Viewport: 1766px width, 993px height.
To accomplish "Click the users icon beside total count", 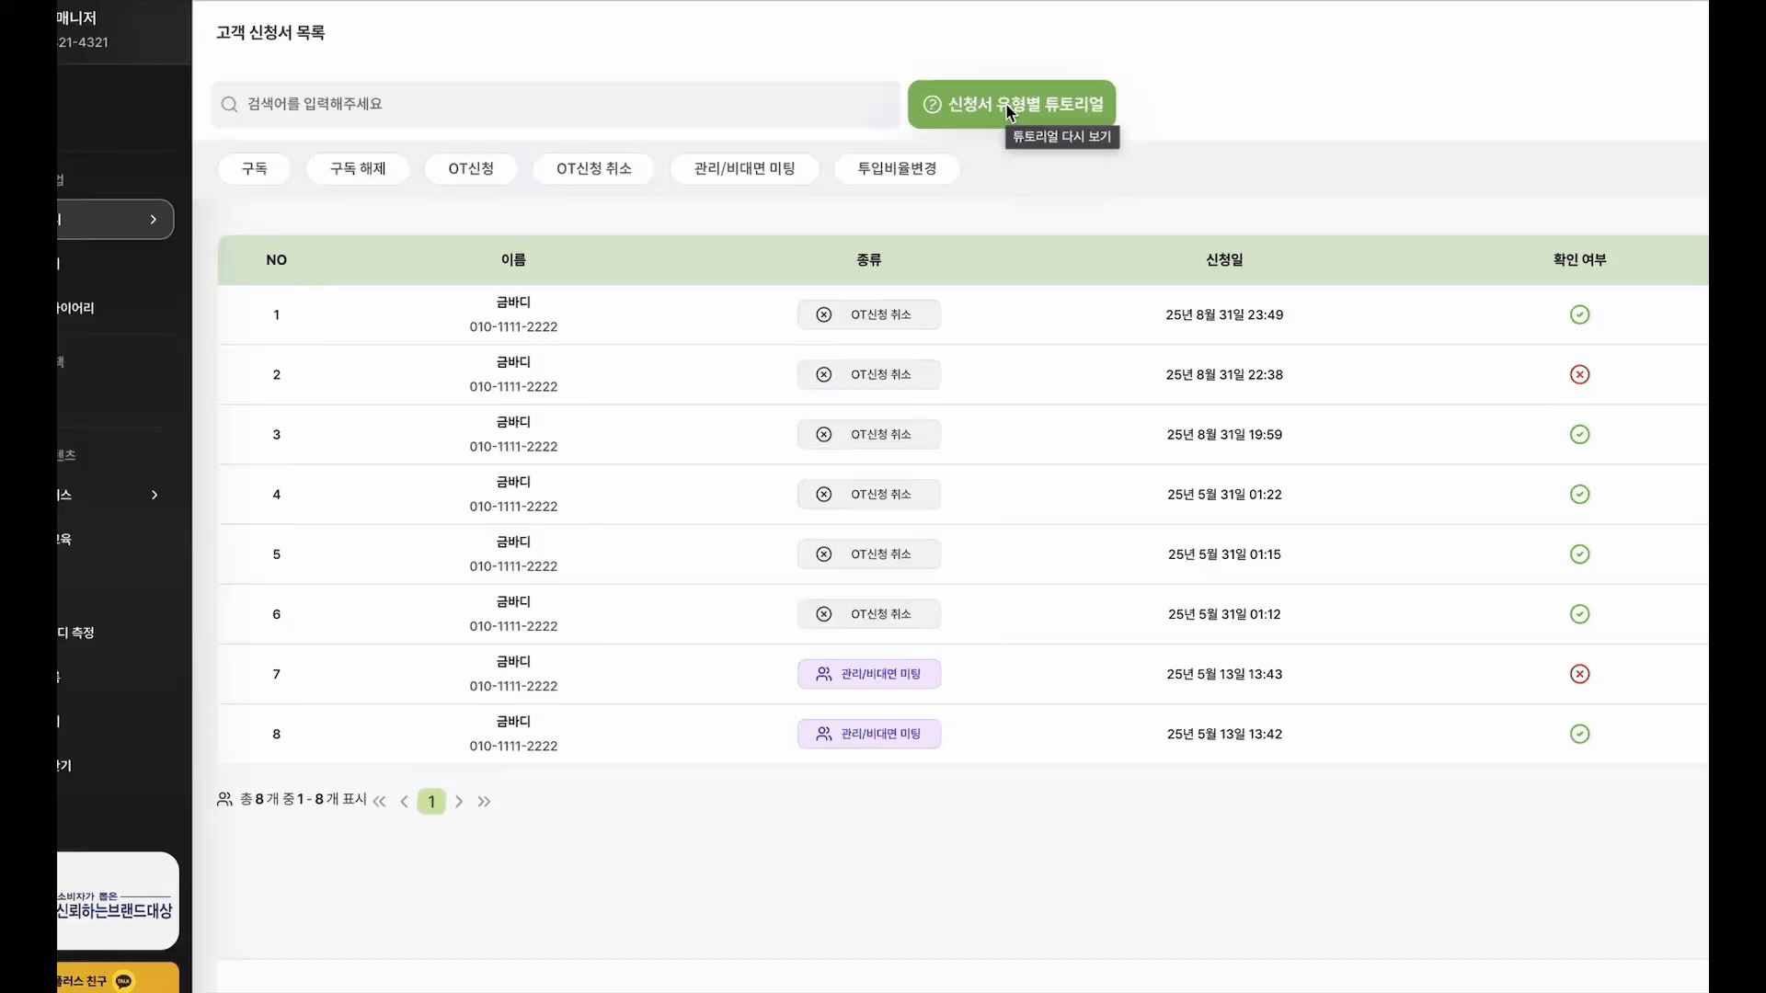I will coord(224,800).
